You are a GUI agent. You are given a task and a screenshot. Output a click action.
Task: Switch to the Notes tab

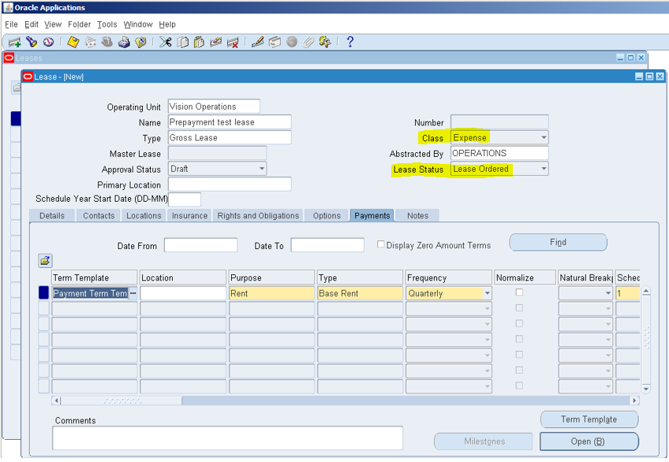click(417, 216)
